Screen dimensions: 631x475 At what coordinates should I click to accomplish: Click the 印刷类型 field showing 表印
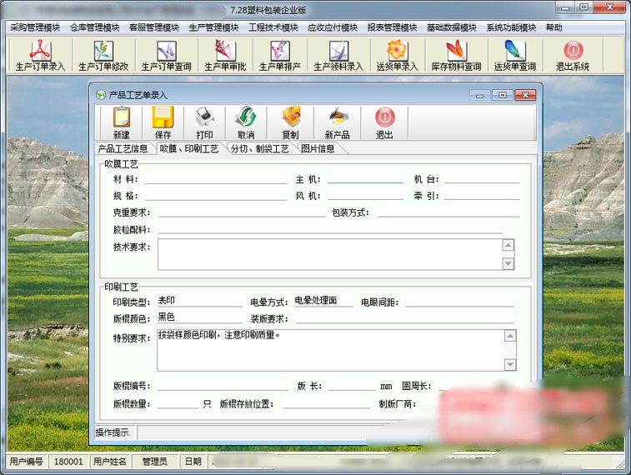tap(200, 301)
